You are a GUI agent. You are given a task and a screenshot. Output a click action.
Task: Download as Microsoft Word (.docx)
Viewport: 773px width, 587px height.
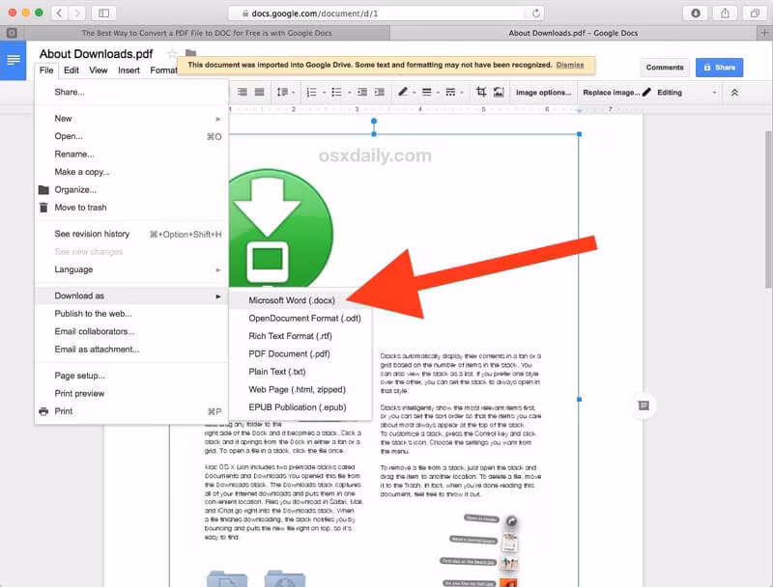coord(301,300)
